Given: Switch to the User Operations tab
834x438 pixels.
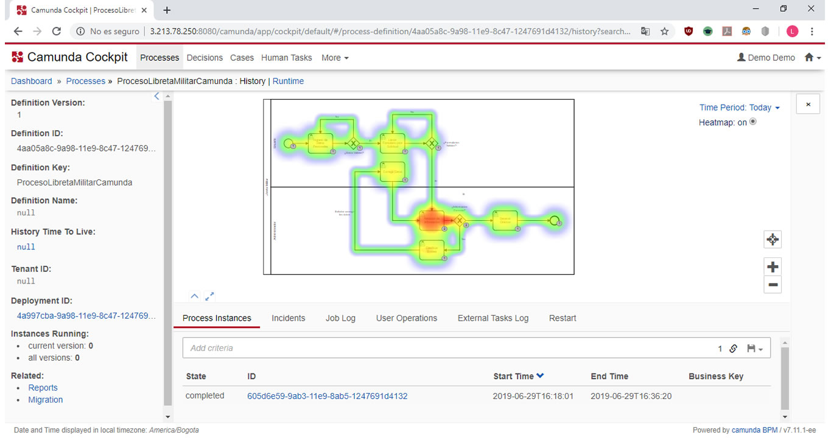Looking at the screenshot, I should coord(407,318).
